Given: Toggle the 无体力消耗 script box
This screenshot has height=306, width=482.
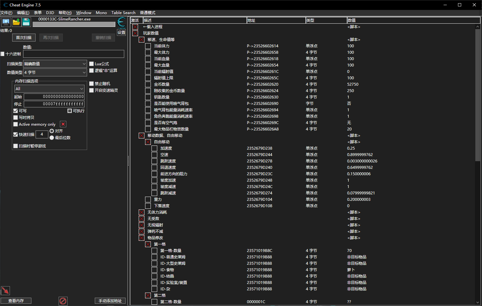Looking at the screenshot, I should click(142, 212).
